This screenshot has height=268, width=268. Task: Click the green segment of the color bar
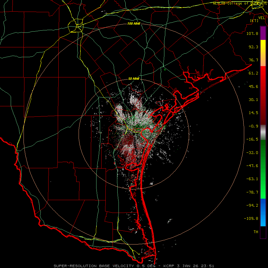[x=263, y=169]
